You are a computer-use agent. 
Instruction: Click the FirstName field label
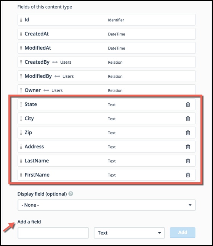[37, 175]
